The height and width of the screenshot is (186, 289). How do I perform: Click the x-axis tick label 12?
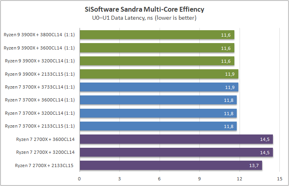(240, 179)
